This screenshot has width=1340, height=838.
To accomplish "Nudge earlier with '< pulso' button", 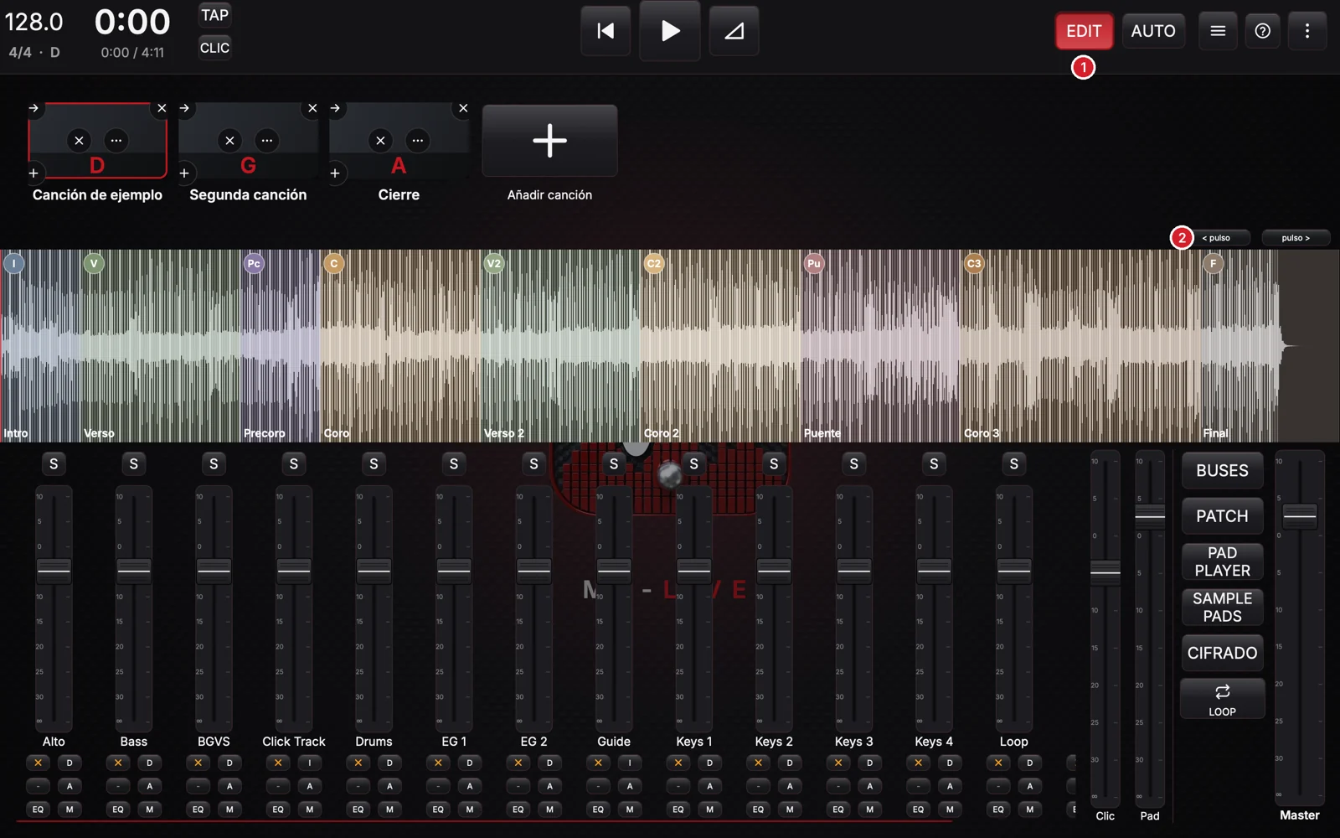I will click(1216, 238).
